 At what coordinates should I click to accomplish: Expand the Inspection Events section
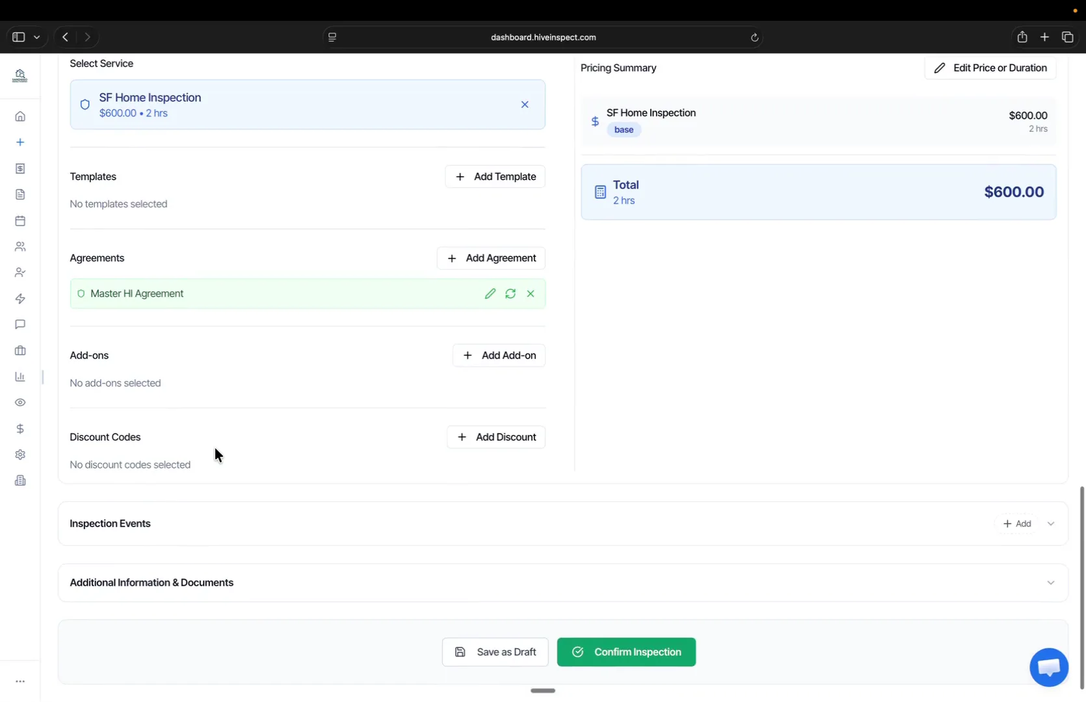point(1051,524)
